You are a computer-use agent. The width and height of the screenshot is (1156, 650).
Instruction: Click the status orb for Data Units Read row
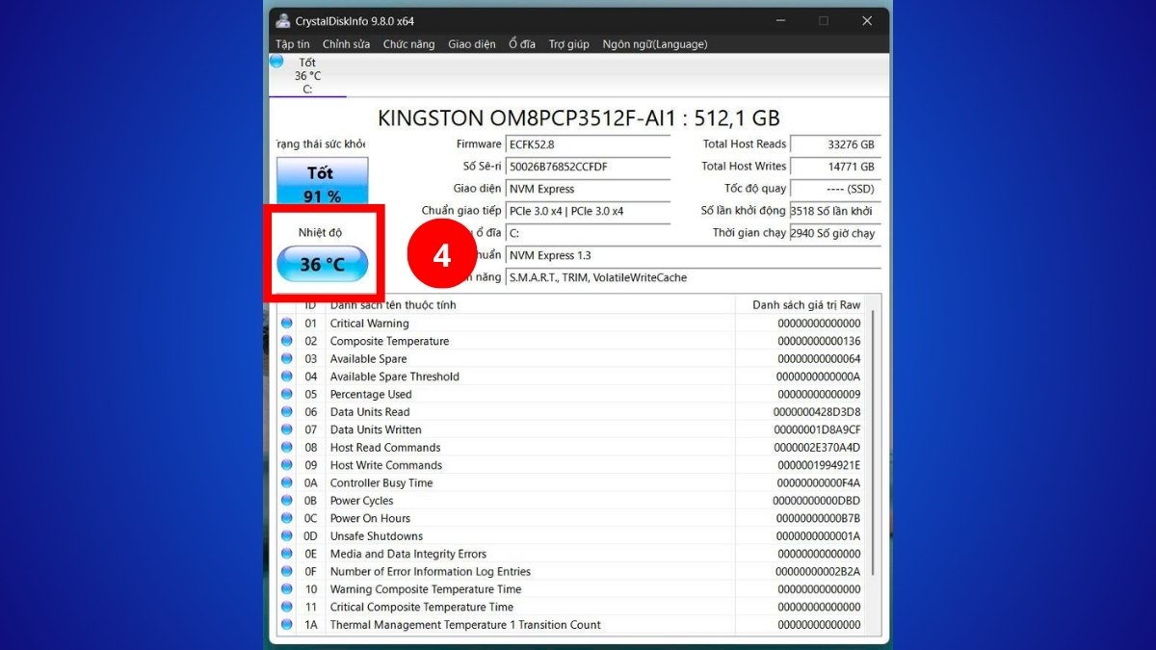click(x=286, y=412)
